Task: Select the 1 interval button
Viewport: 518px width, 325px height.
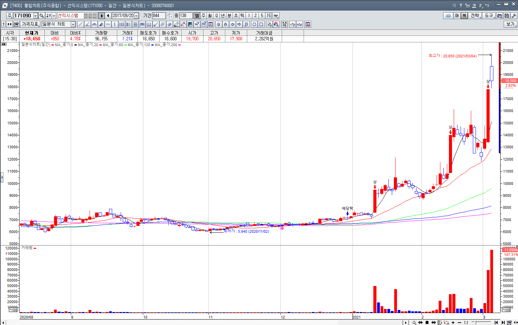Action: [x=249, y=16]
